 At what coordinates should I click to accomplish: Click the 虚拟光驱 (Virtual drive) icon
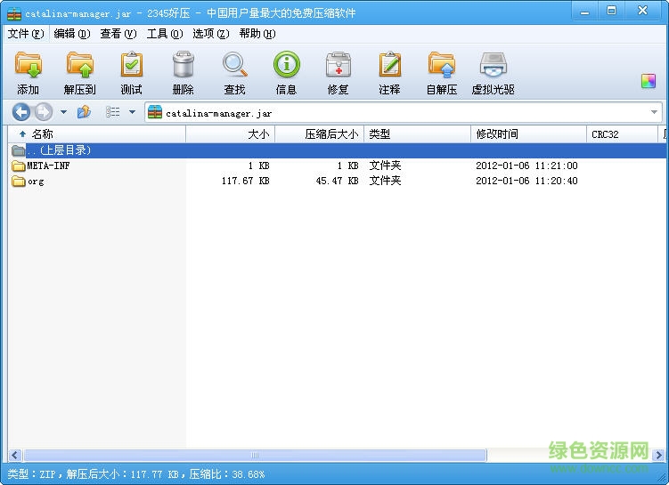point(494,65)
